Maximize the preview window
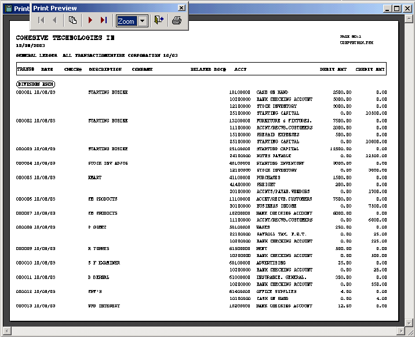 pos(396,9)
